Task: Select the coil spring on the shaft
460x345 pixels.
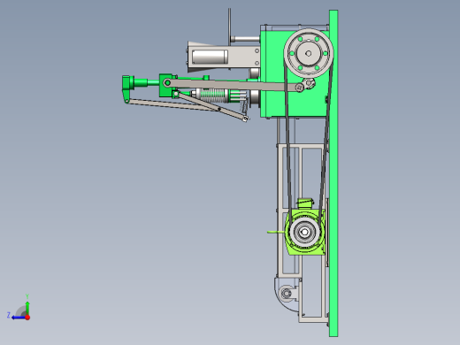Action: point(214,96)
